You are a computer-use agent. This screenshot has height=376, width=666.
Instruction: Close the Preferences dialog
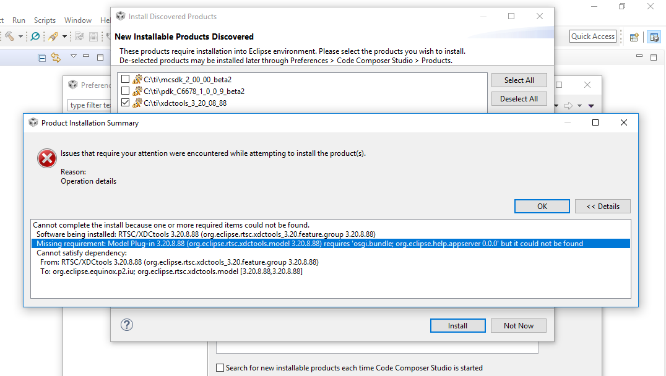click(x=587, y=85)
